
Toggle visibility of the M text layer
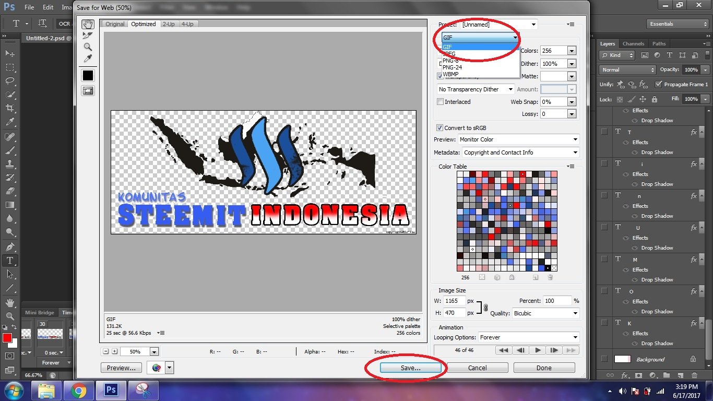pyautogui.click(x=604, y=260)
